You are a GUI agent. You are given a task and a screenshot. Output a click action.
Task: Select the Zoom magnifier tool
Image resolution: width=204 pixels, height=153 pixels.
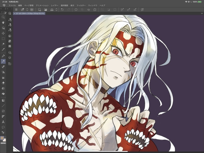coord(3,17)
